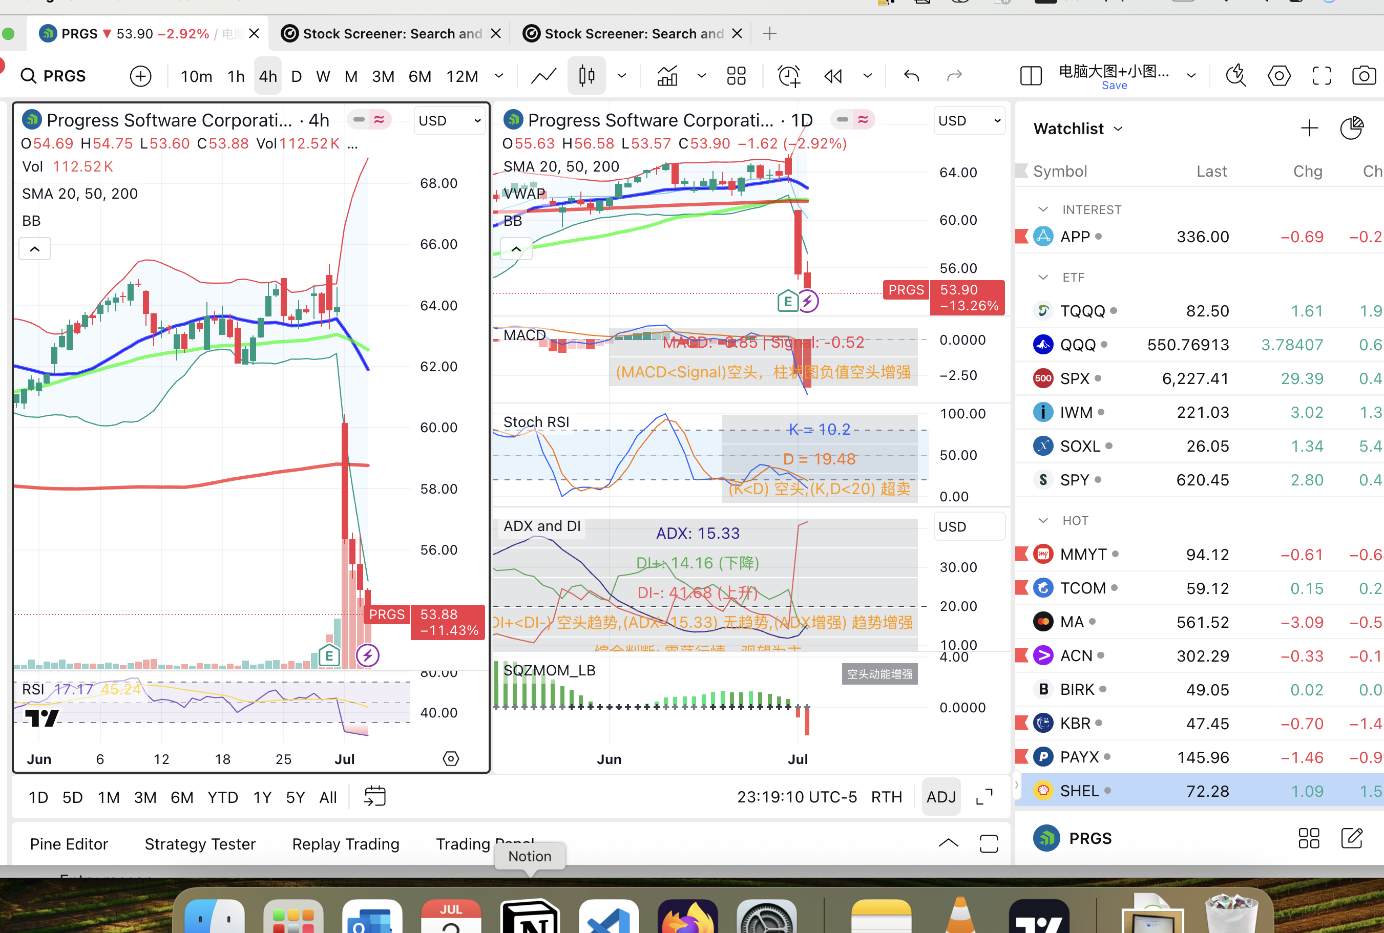Open symbol search with the magnifier icon
This screenshot has height=933, width=1384.
click(x=28, y=76)
